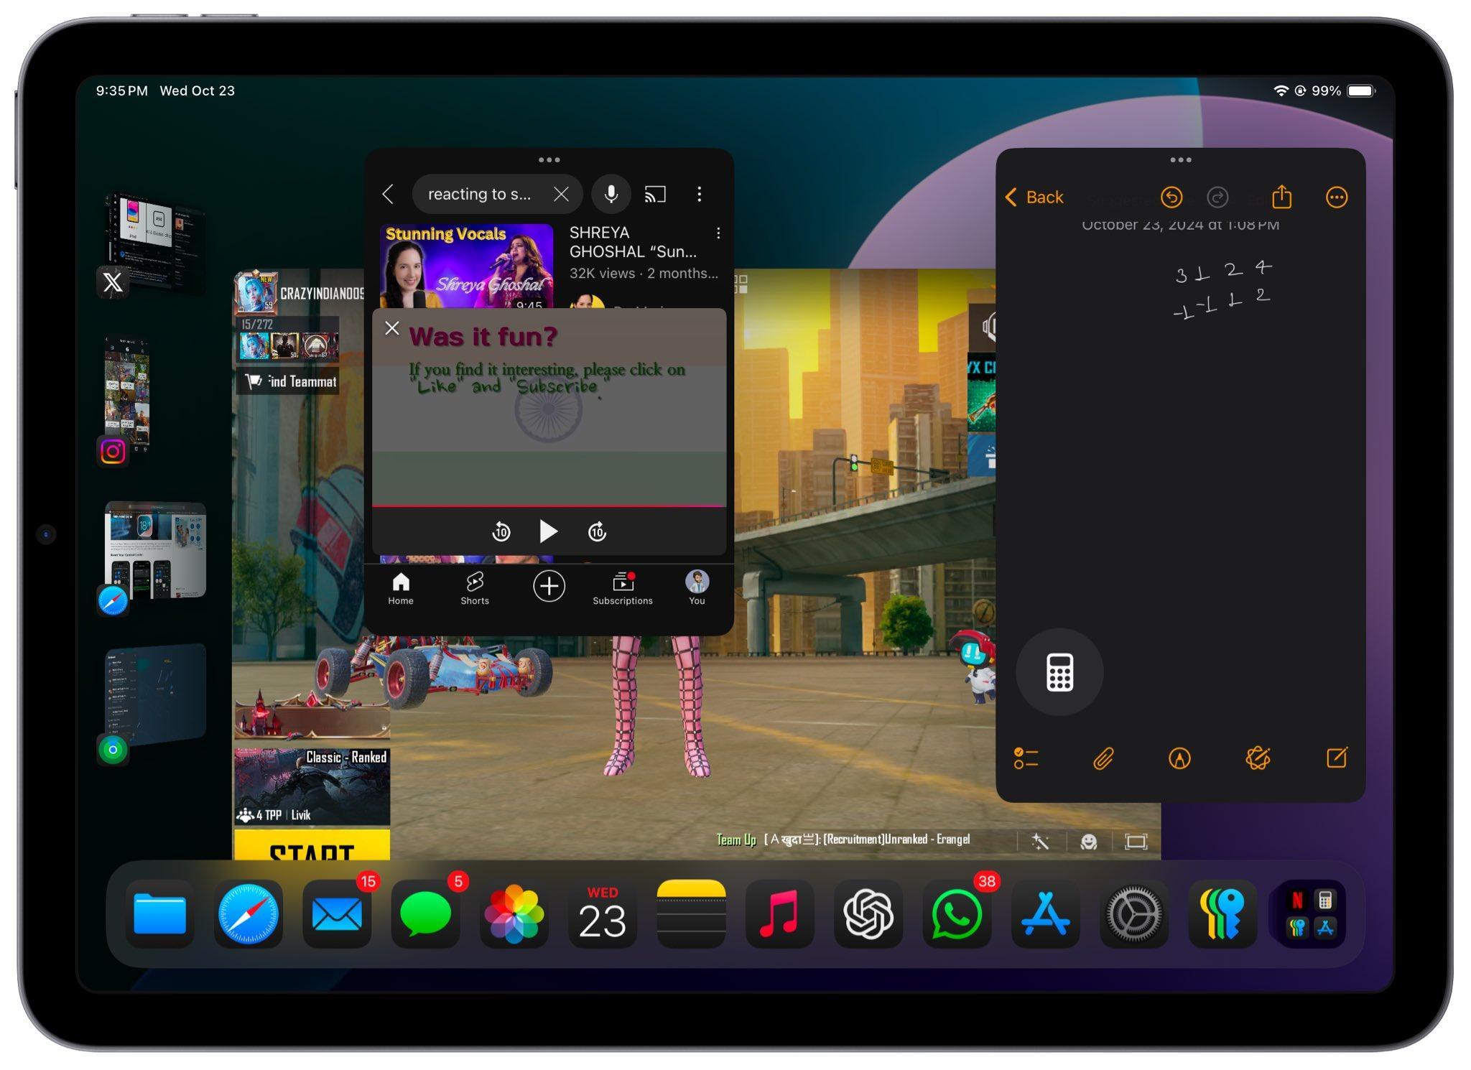Open Find My window in Stage Manager

tap(155, 694)
